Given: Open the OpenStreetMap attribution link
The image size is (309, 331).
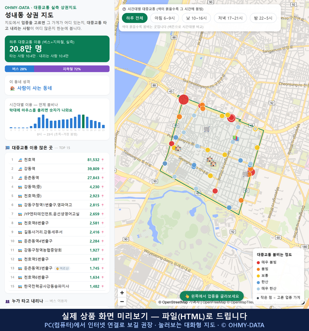Looking at the screenshot, I should [x=175, y=302].
